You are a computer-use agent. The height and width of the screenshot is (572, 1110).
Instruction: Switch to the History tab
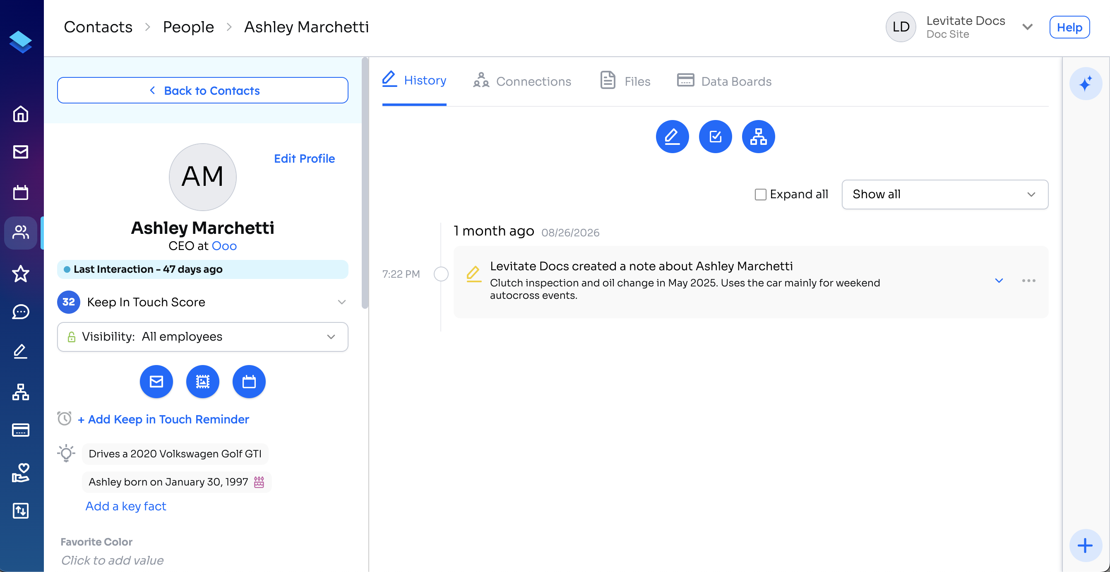(x=414, y=81)
